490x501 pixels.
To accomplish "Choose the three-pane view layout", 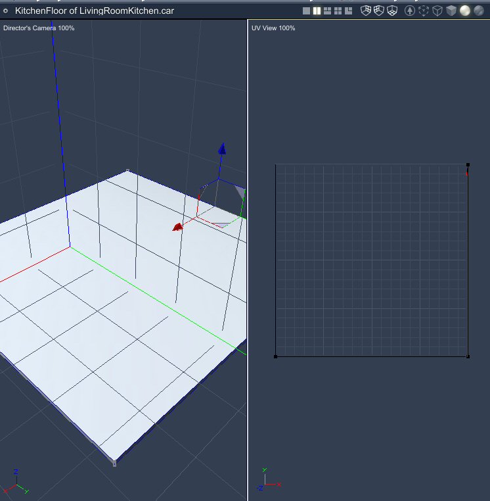I will tap(327, 11).
